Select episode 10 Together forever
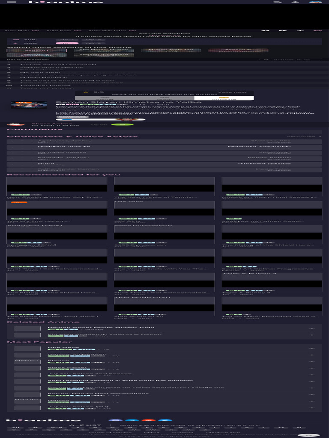The height and width of the screenshot is (438, 329). click(164, 85)
